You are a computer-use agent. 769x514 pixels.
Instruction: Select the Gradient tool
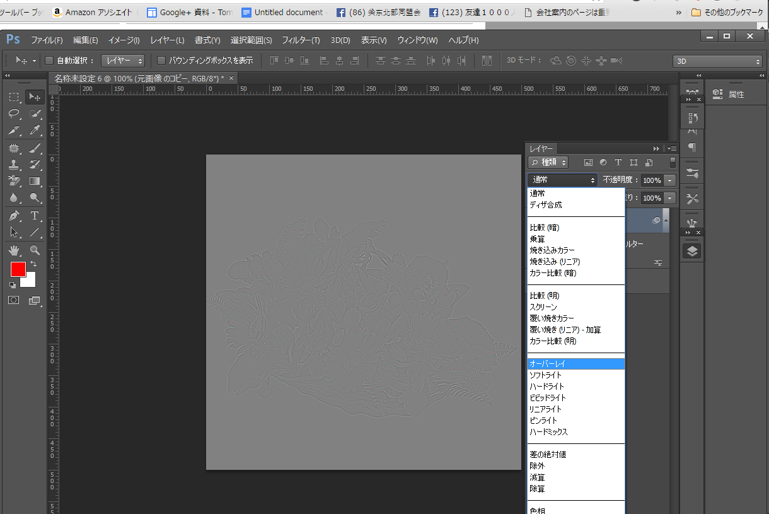coord(35,181)
